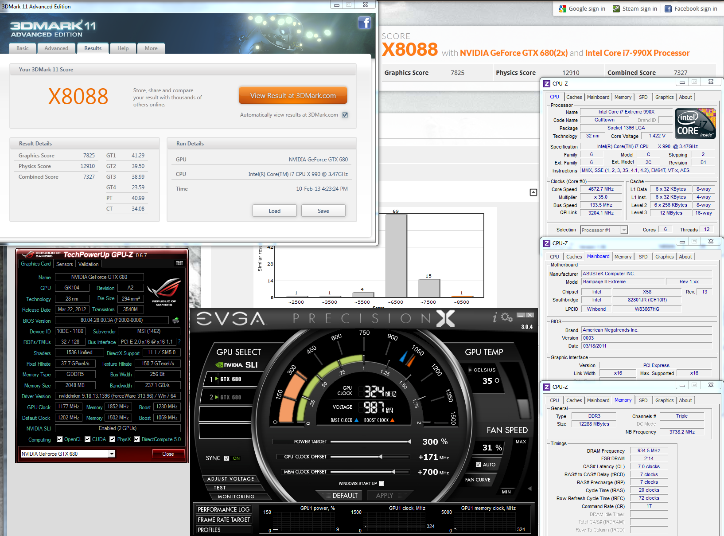Click View Result at 3DMark.com button
The width and height of the screenshot is (724, 536).
coord(293,95)
